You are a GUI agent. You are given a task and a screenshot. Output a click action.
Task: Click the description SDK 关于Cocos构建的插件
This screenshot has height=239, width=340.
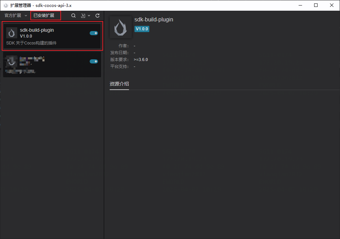coord(31,43)
